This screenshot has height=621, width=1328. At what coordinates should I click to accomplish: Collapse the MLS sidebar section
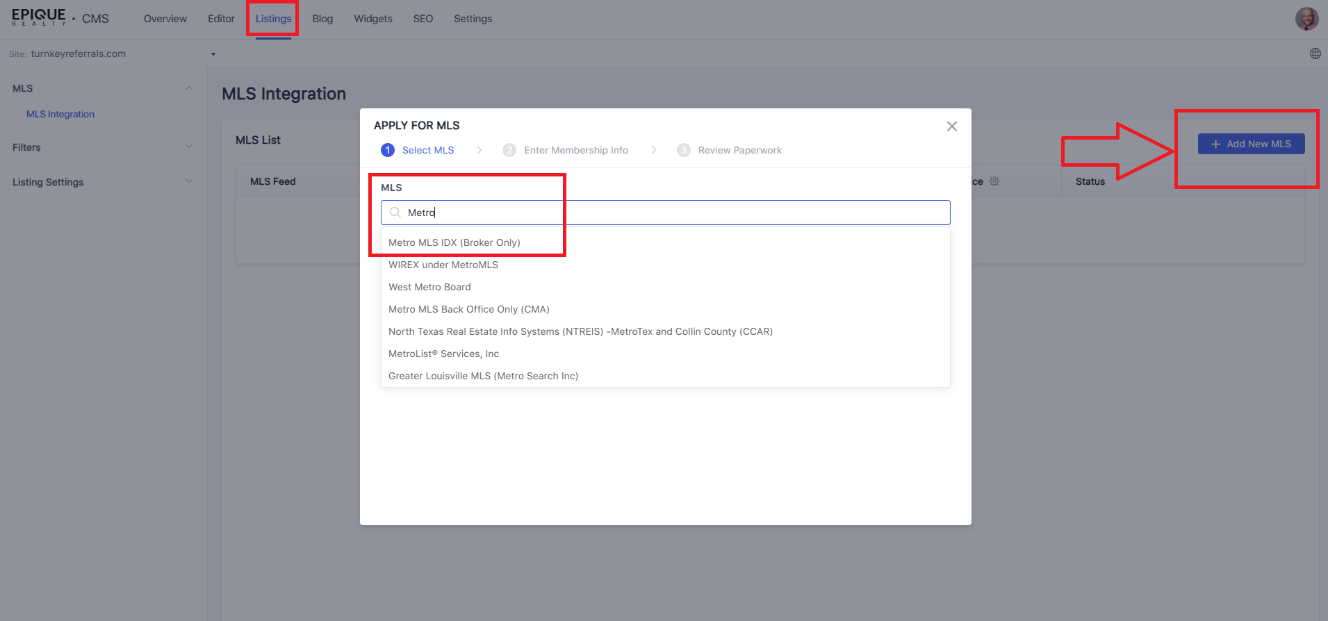click(x=189, y=88)
